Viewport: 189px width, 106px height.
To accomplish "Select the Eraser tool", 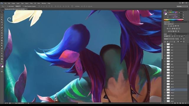I will point(2,38).
